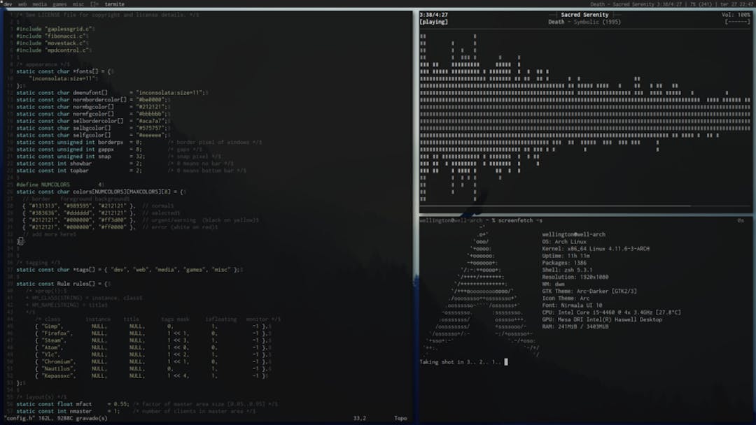The image size is (756, 425).
Task: Switch to the dev tag
Action: point(8,4)
